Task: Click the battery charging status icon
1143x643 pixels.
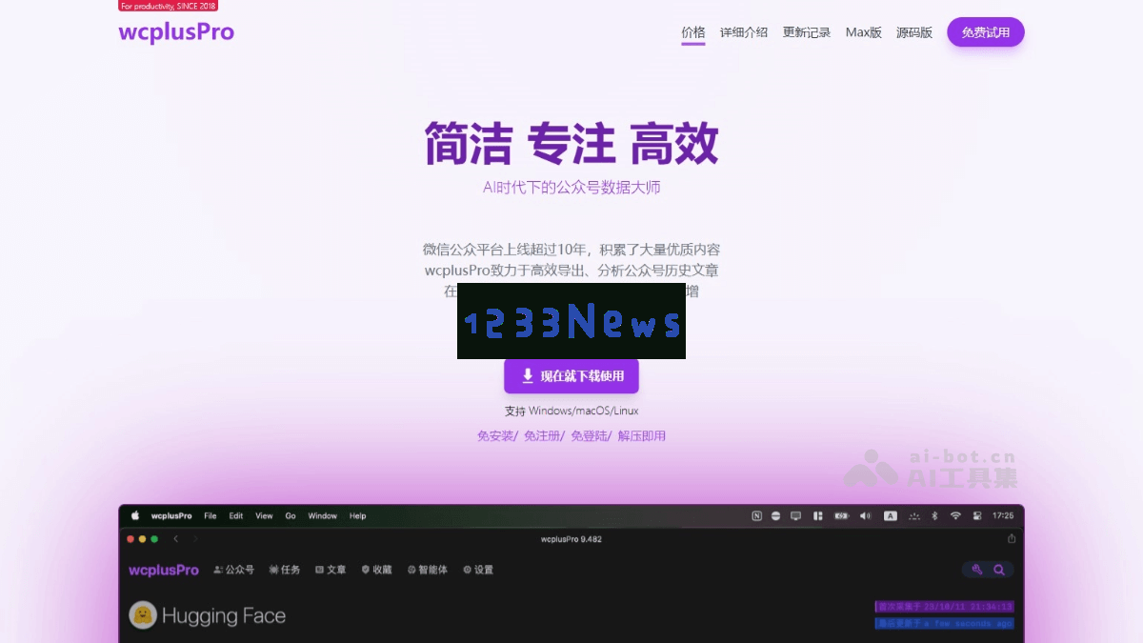Action: (841, 515)
